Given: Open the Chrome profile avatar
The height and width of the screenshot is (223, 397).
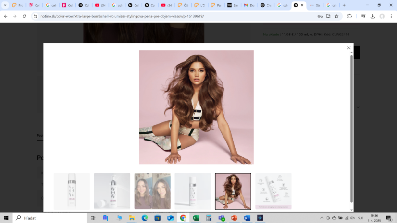Looking at the screenshot, I should [x=382, y=16].
